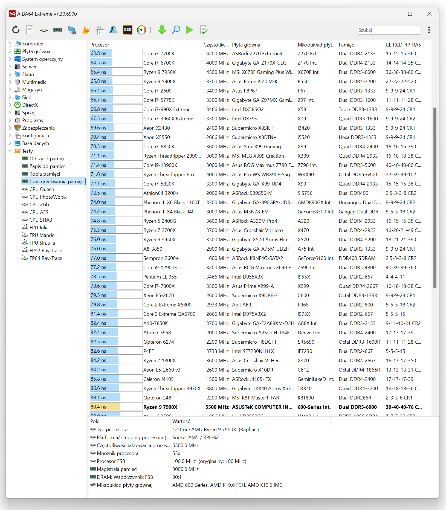Open the Report page icon
Image resolution: width=446 pixels, height=510 pixels.
30,30
